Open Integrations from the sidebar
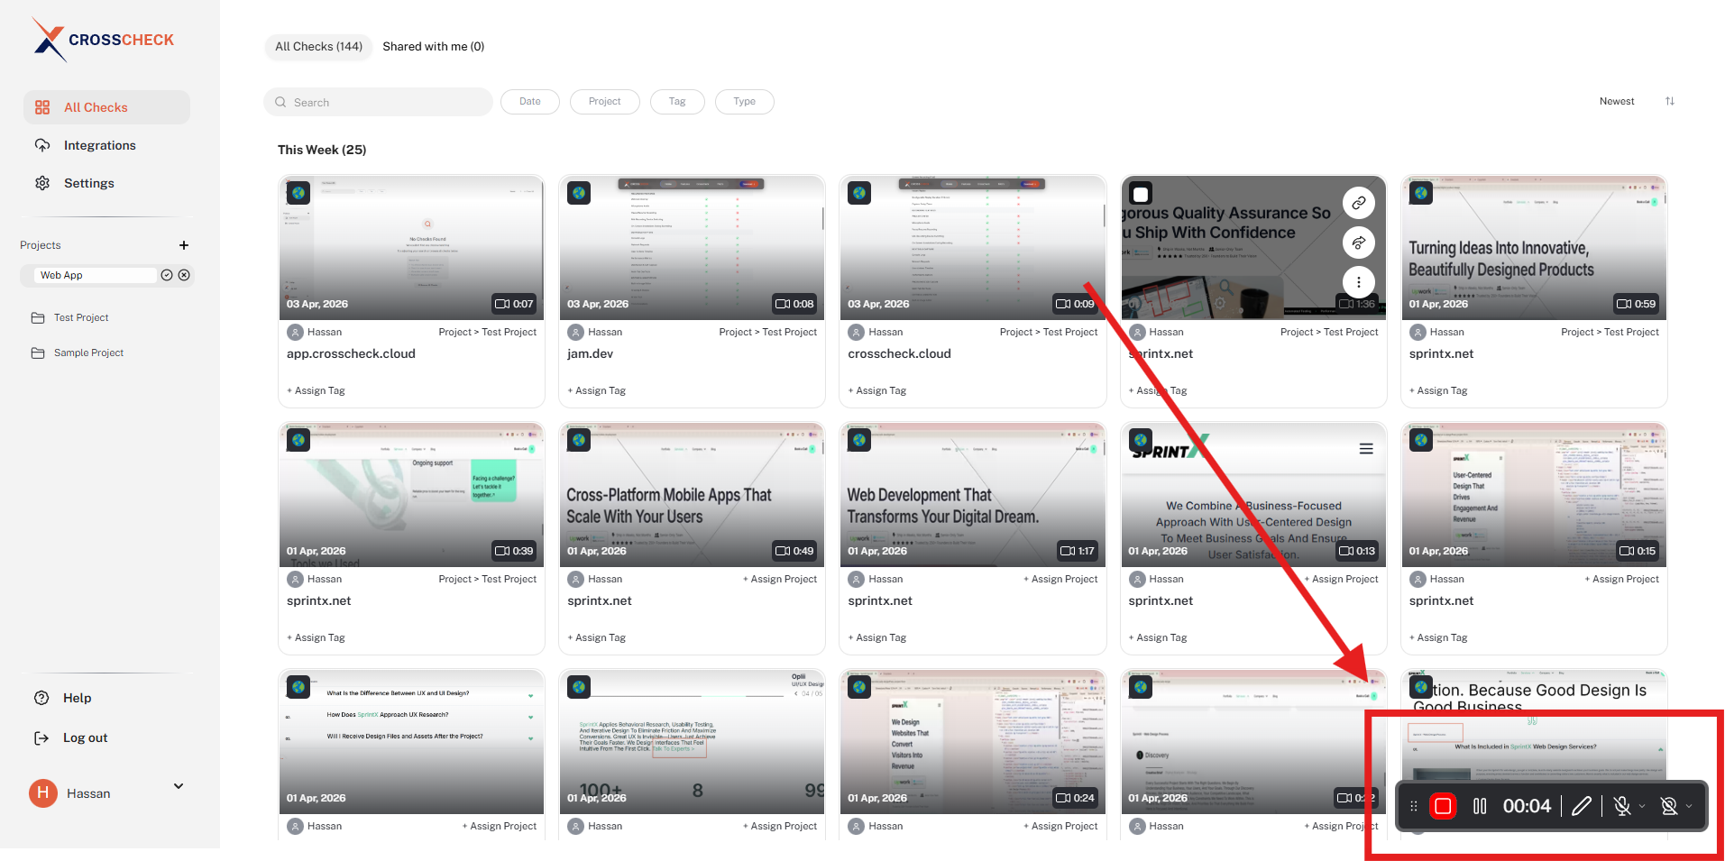Image resolution: width=1725 pixels, height=861 pixels. point(99,145)
